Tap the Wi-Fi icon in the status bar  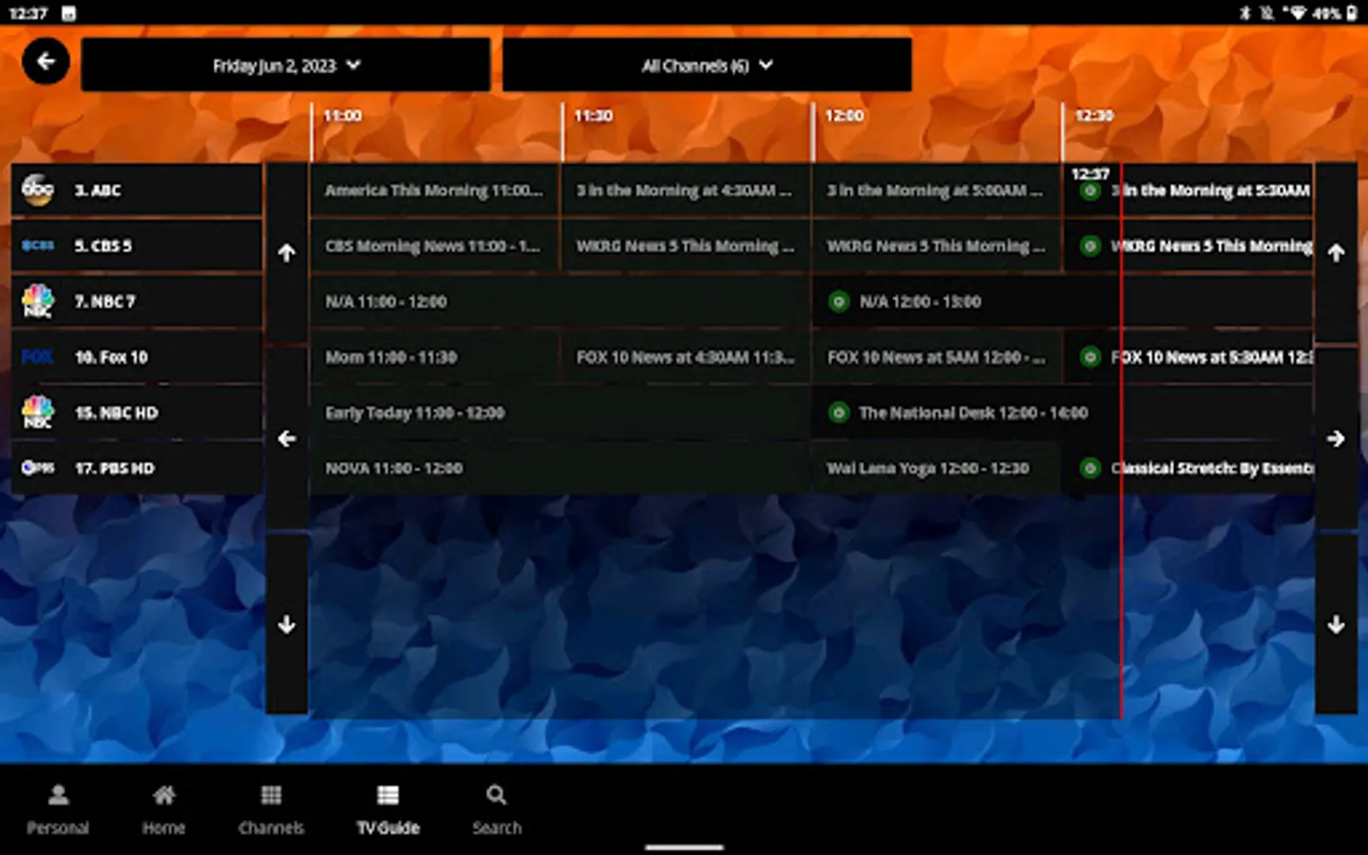pos(1298,13)
